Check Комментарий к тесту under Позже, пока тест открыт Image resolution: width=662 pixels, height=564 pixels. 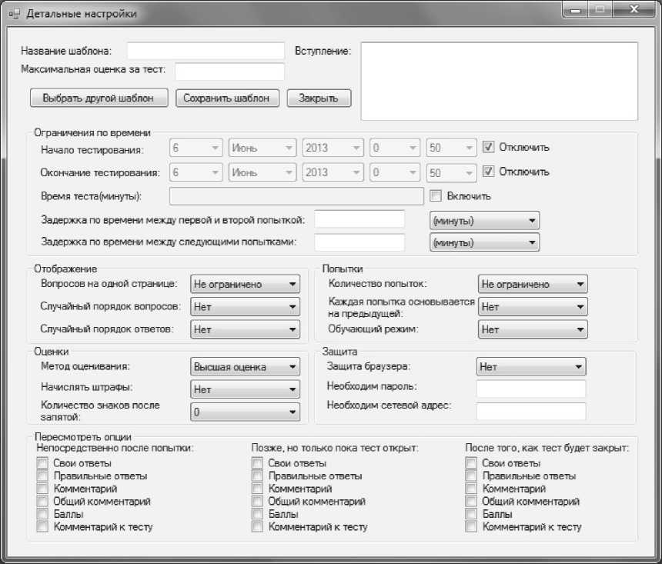click(257, 526)
